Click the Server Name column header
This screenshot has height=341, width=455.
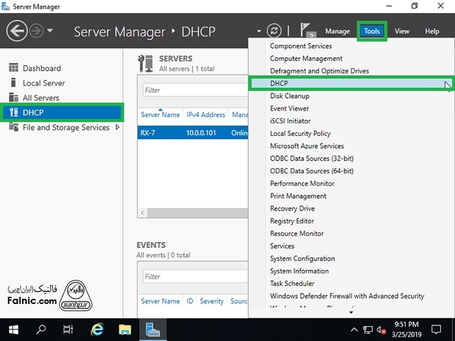pos(160,115)
